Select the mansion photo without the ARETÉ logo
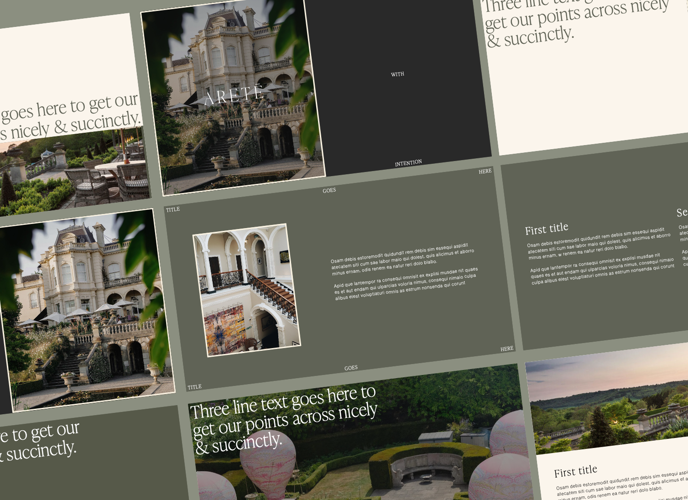This screenshot has width=688, height=500. pyautogui.click(x=87, y=310)
